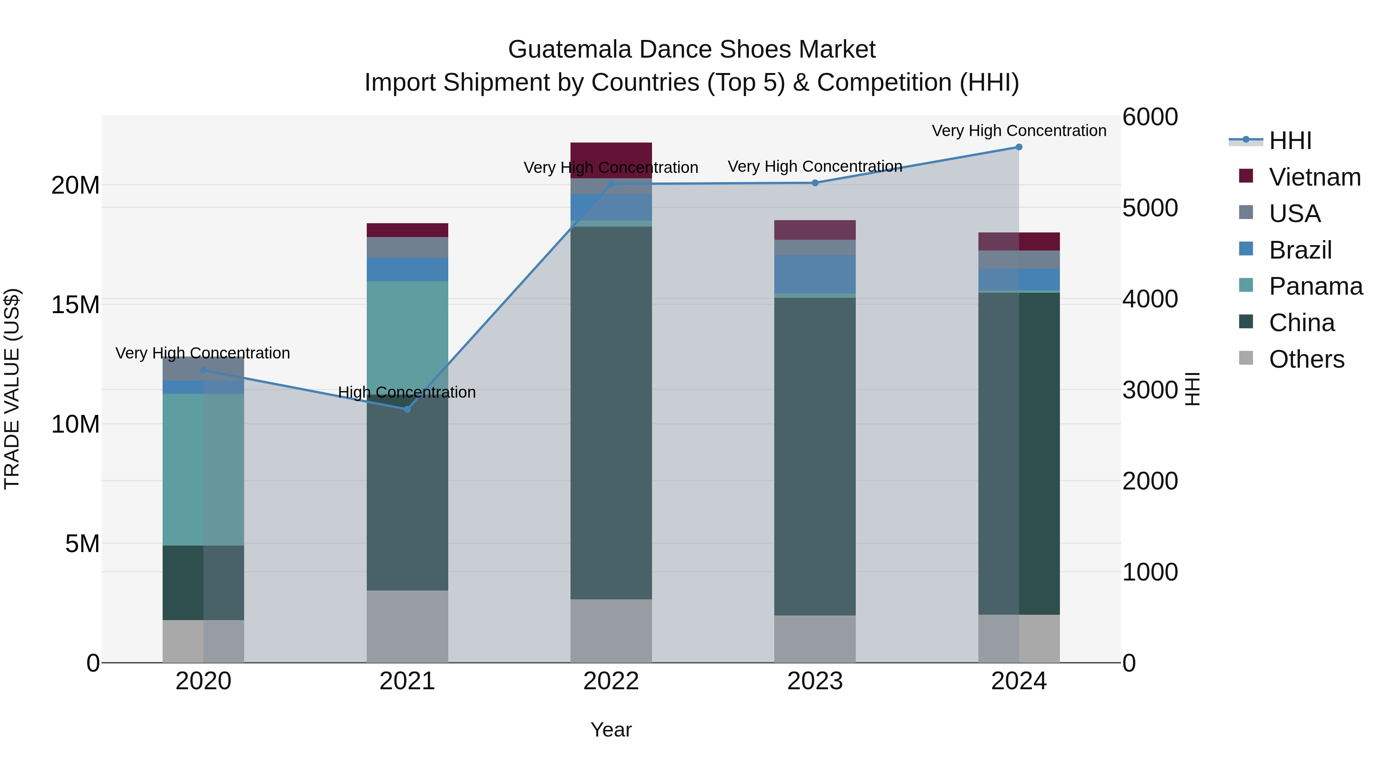
Task: Click the 'High Concentration' annotation for 2021
Action: [x=407, y=393]
